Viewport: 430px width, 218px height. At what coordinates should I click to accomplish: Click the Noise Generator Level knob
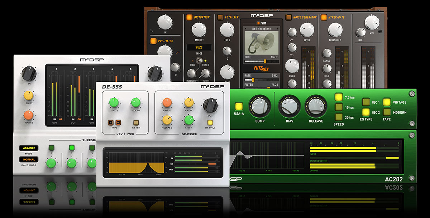pos(307,29)
